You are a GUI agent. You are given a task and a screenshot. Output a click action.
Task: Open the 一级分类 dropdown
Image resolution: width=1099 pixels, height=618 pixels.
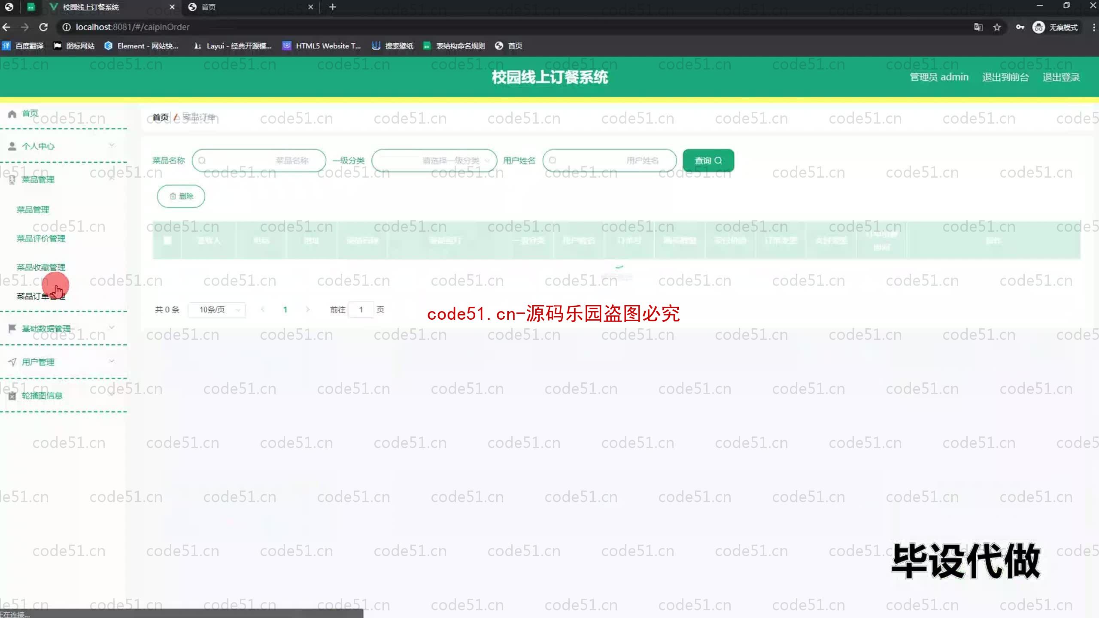[x=434, y=161]
